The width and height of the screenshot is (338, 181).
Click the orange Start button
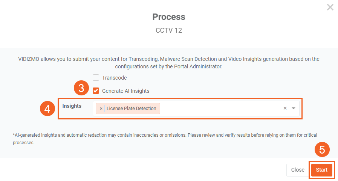(321, 170)
